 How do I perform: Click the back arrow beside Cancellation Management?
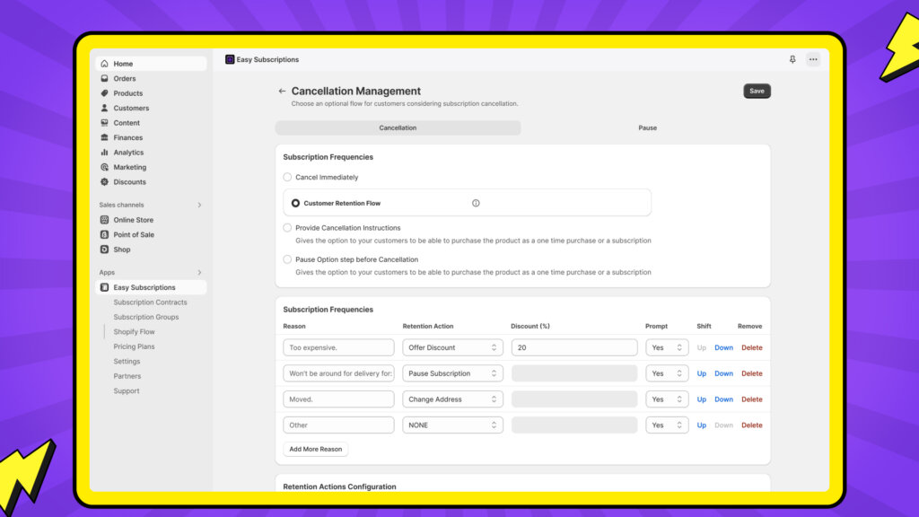coord(282,92)
